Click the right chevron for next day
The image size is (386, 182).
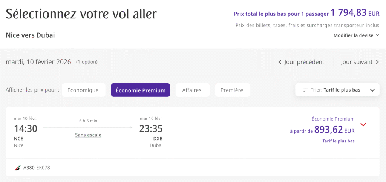point(377,62)
